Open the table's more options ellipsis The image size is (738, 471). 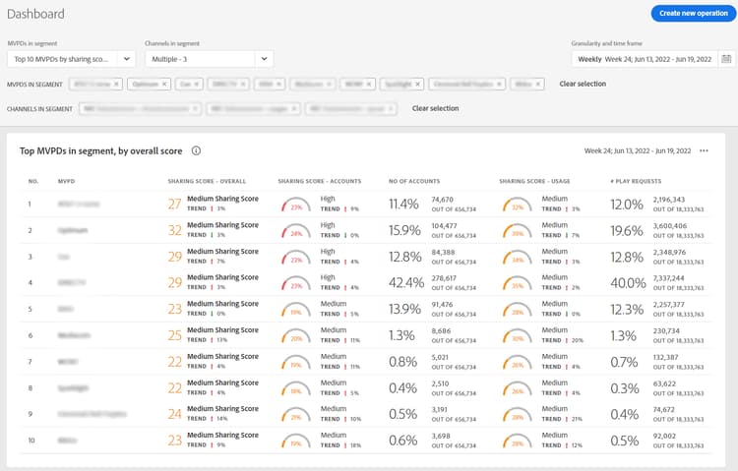(x=705, y=150)
